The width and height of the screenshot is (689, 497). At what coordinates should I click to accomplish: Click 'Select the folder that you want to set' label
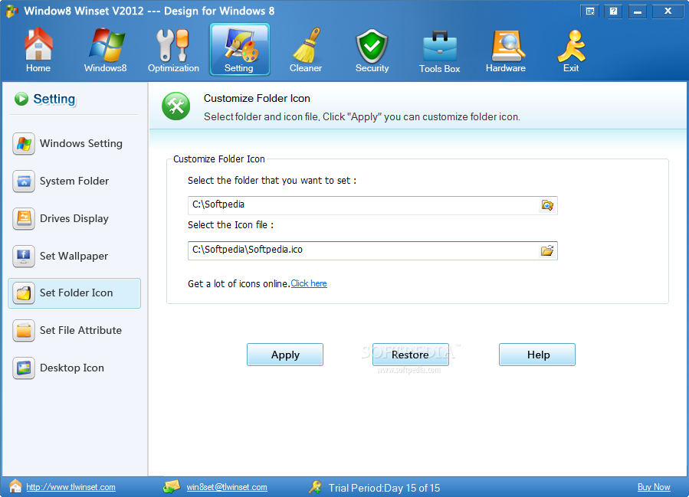[x=272, y=181]
